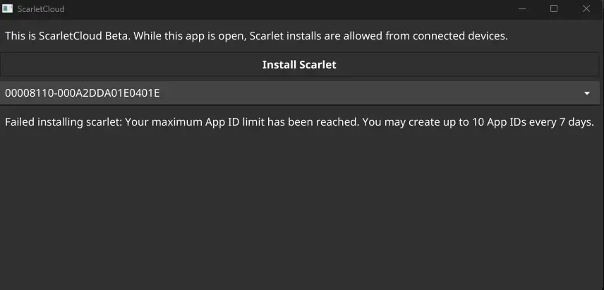Click the ScarletCloud Beta description line
This screenshot has width=604, height=290.
point(257,36)
